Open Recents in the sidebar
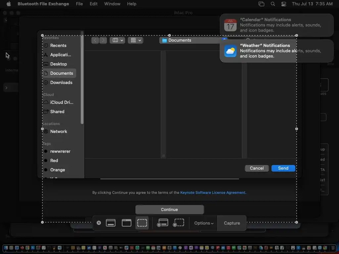The image size is (339, 254). pos(59,46)
